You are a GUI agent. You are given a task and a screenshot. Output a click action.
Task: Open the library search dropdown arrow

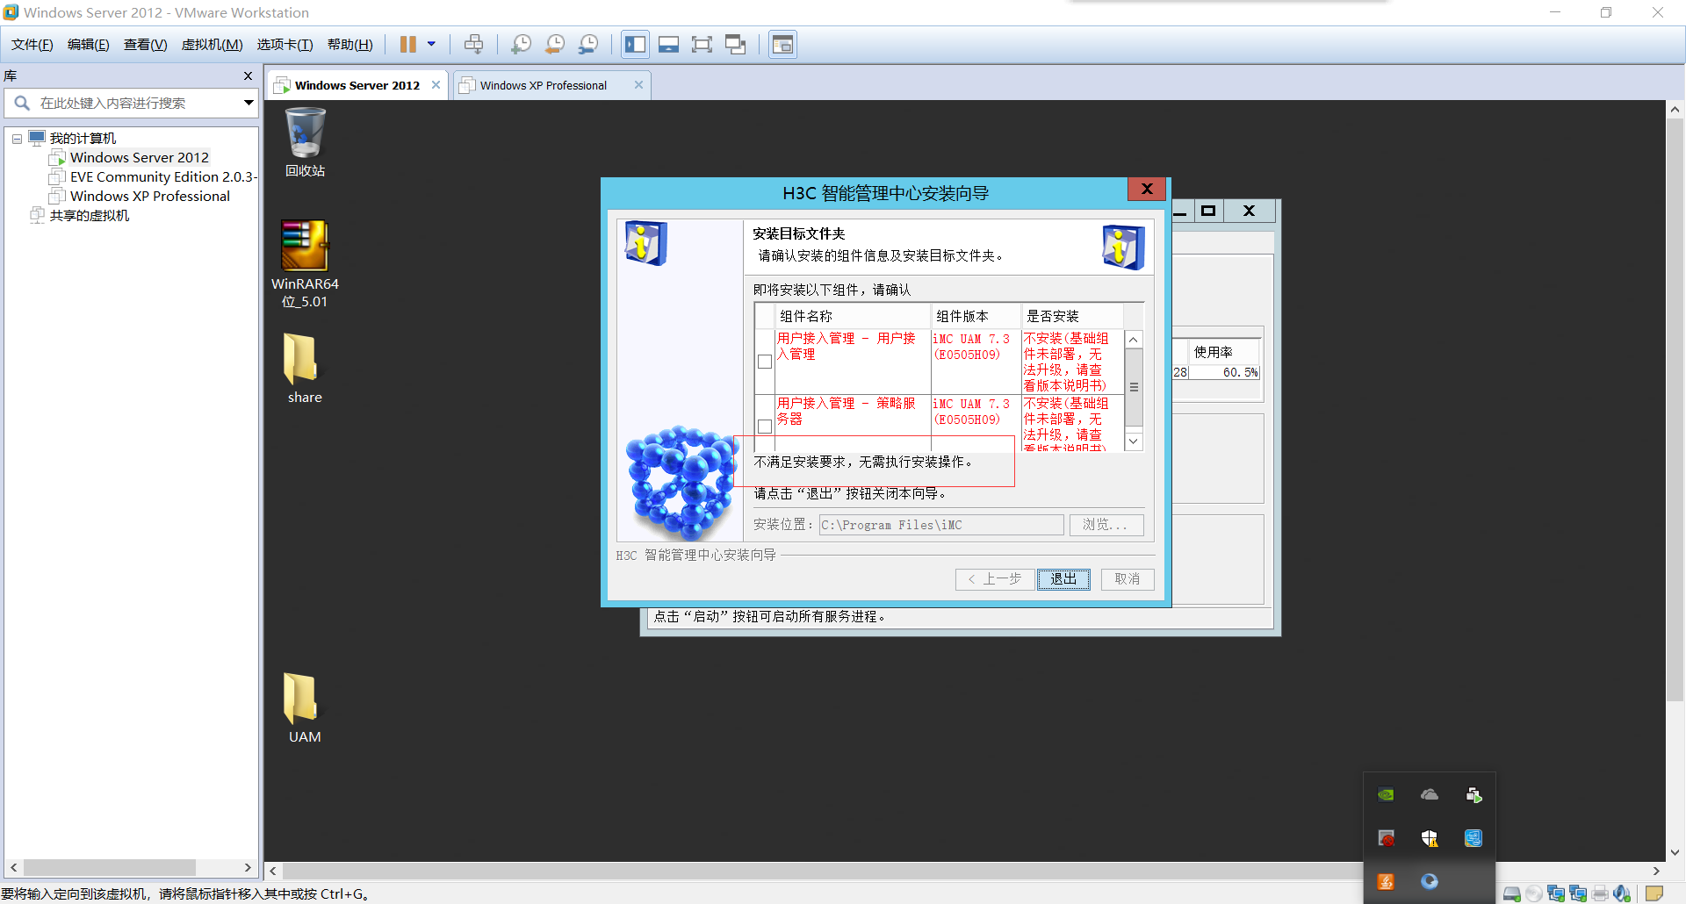(249, 103)
